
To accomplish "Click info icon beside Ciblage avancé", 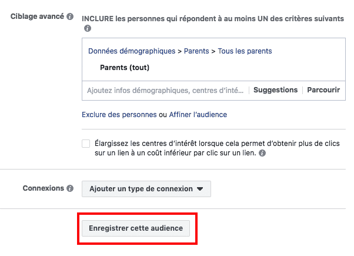I will (x=70, y=16).
